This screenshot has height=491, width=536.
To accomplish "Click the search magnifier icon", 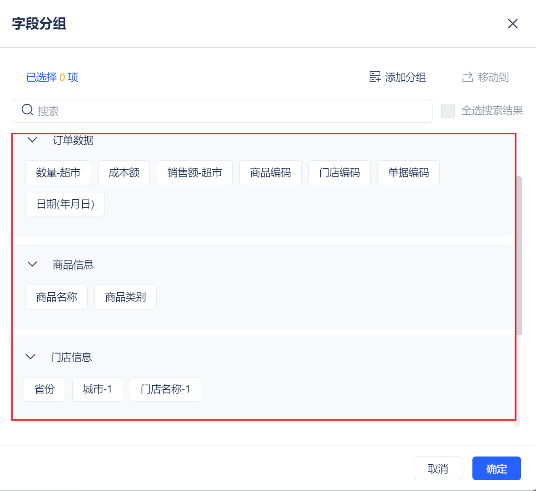I will click(x=28, y=110).
